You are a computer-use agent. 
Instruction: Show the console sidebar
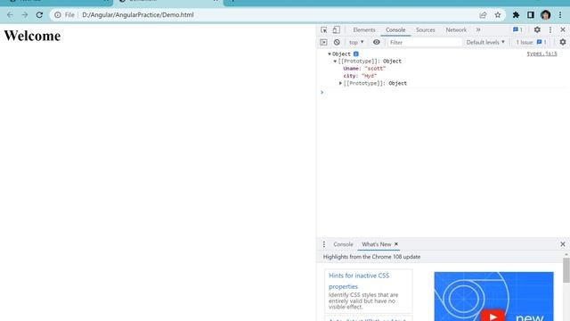click(323, 42)
